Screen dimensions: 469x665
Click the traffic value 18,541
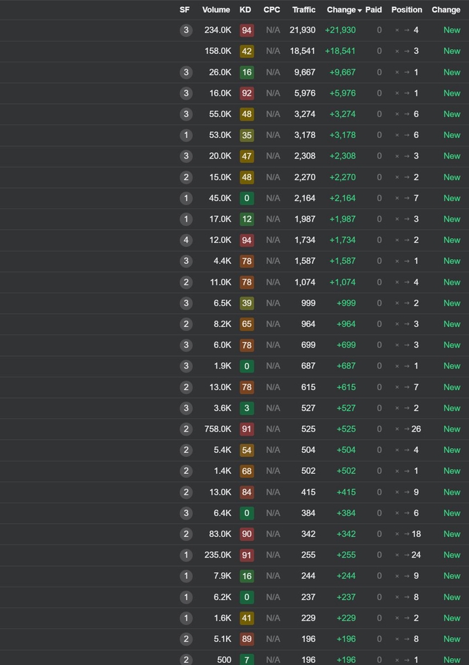pos(302,51)
